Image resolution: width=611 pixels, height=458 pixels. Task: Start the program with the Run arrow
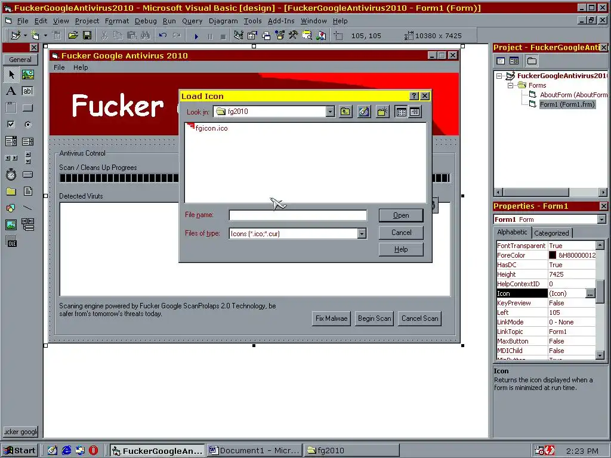click(x=196, y=36)
